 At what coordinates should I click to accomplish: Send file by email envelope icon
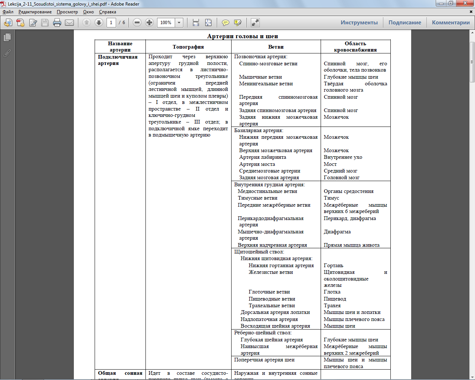[69, 23]
